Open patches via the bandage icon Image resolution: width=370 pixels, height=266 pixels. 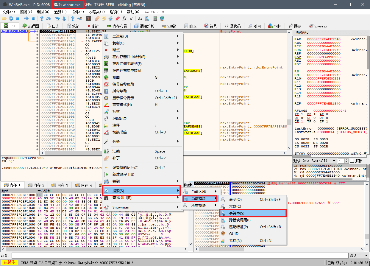[97, 18]
